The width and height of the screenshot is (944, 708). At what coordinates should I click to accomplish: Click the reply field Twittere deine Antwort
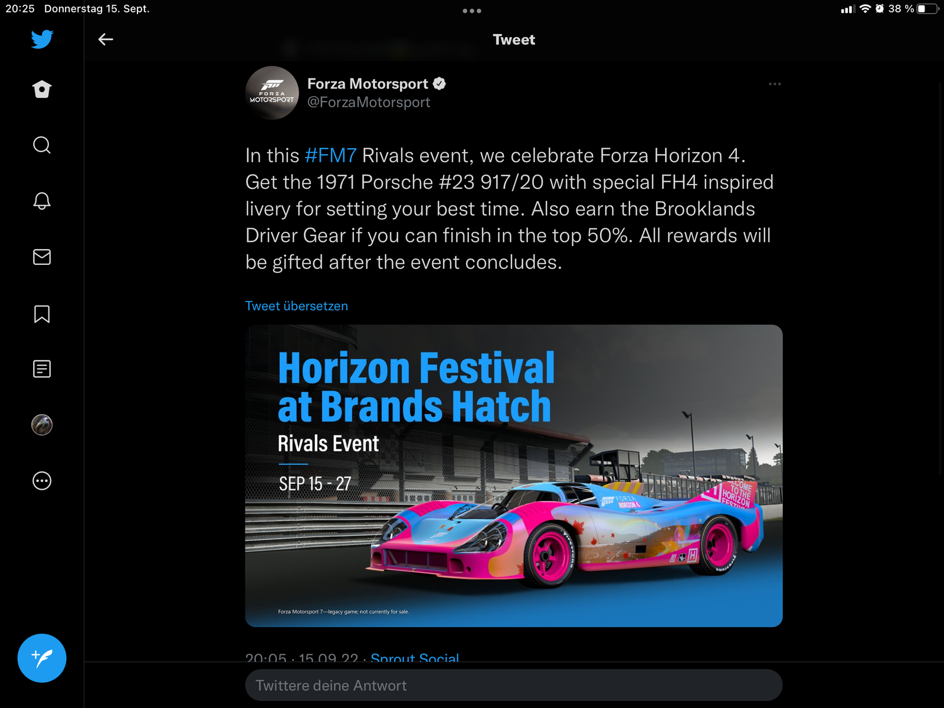tap(514, 686)
